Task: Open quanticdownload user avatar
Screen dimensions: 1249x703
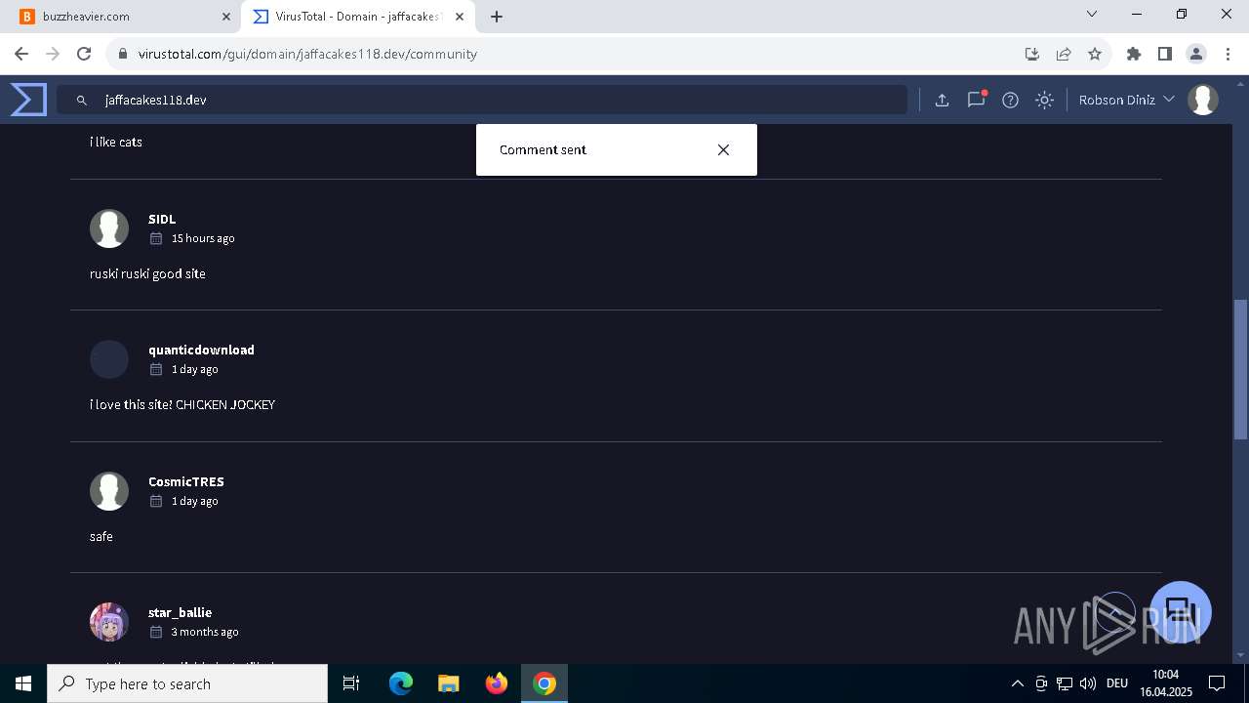Action: 109,359
